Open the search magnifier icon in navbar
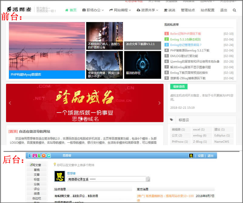This screenshot has width=243, height=203. click(234, 10)
